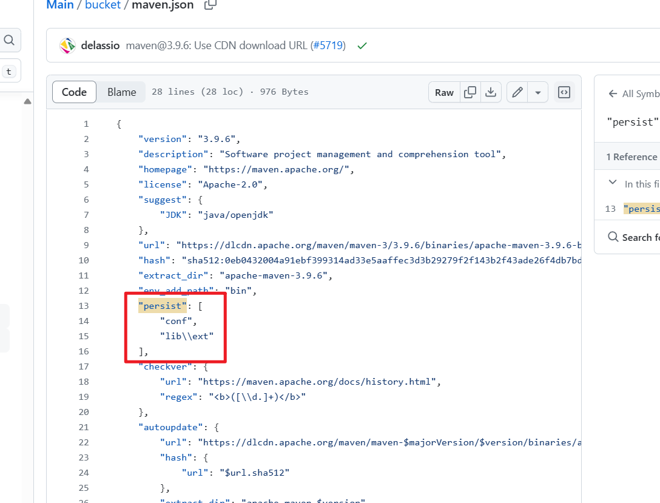Click the highlighted "persist" symbol in code
Image resolution: width=660 pixels, height=503 pixels.
pos(163,306)
